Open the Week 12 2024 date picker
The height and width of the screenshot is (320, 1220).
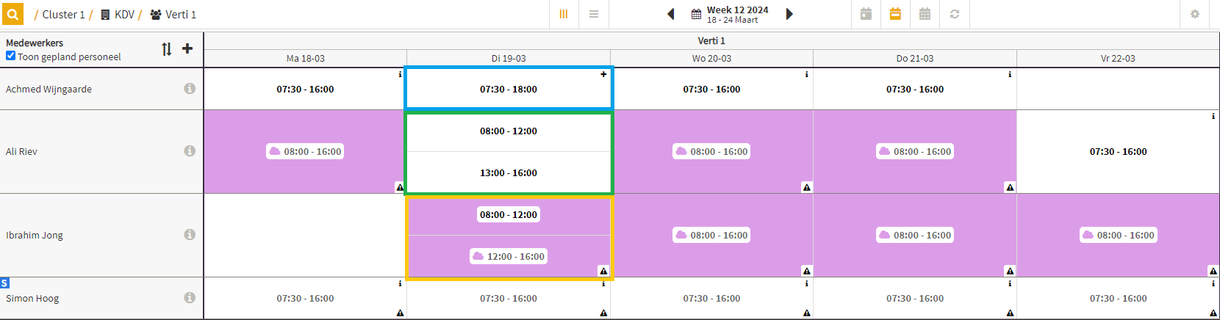click(730, 14)
